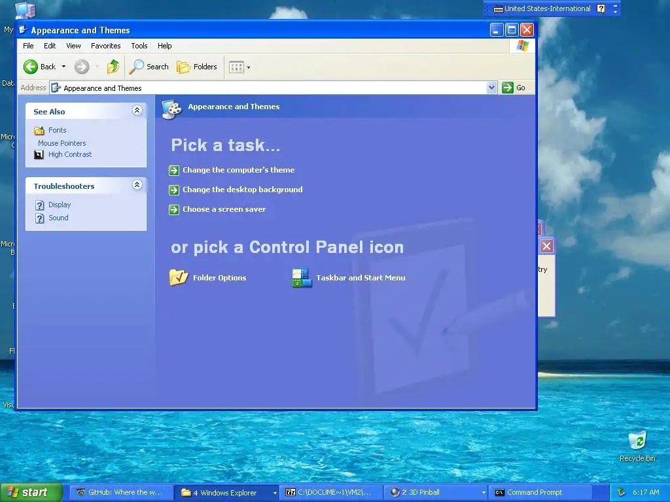Click arrow icon beside desktop background task
This screenshot has width=670, height=502.
point(174,190)
